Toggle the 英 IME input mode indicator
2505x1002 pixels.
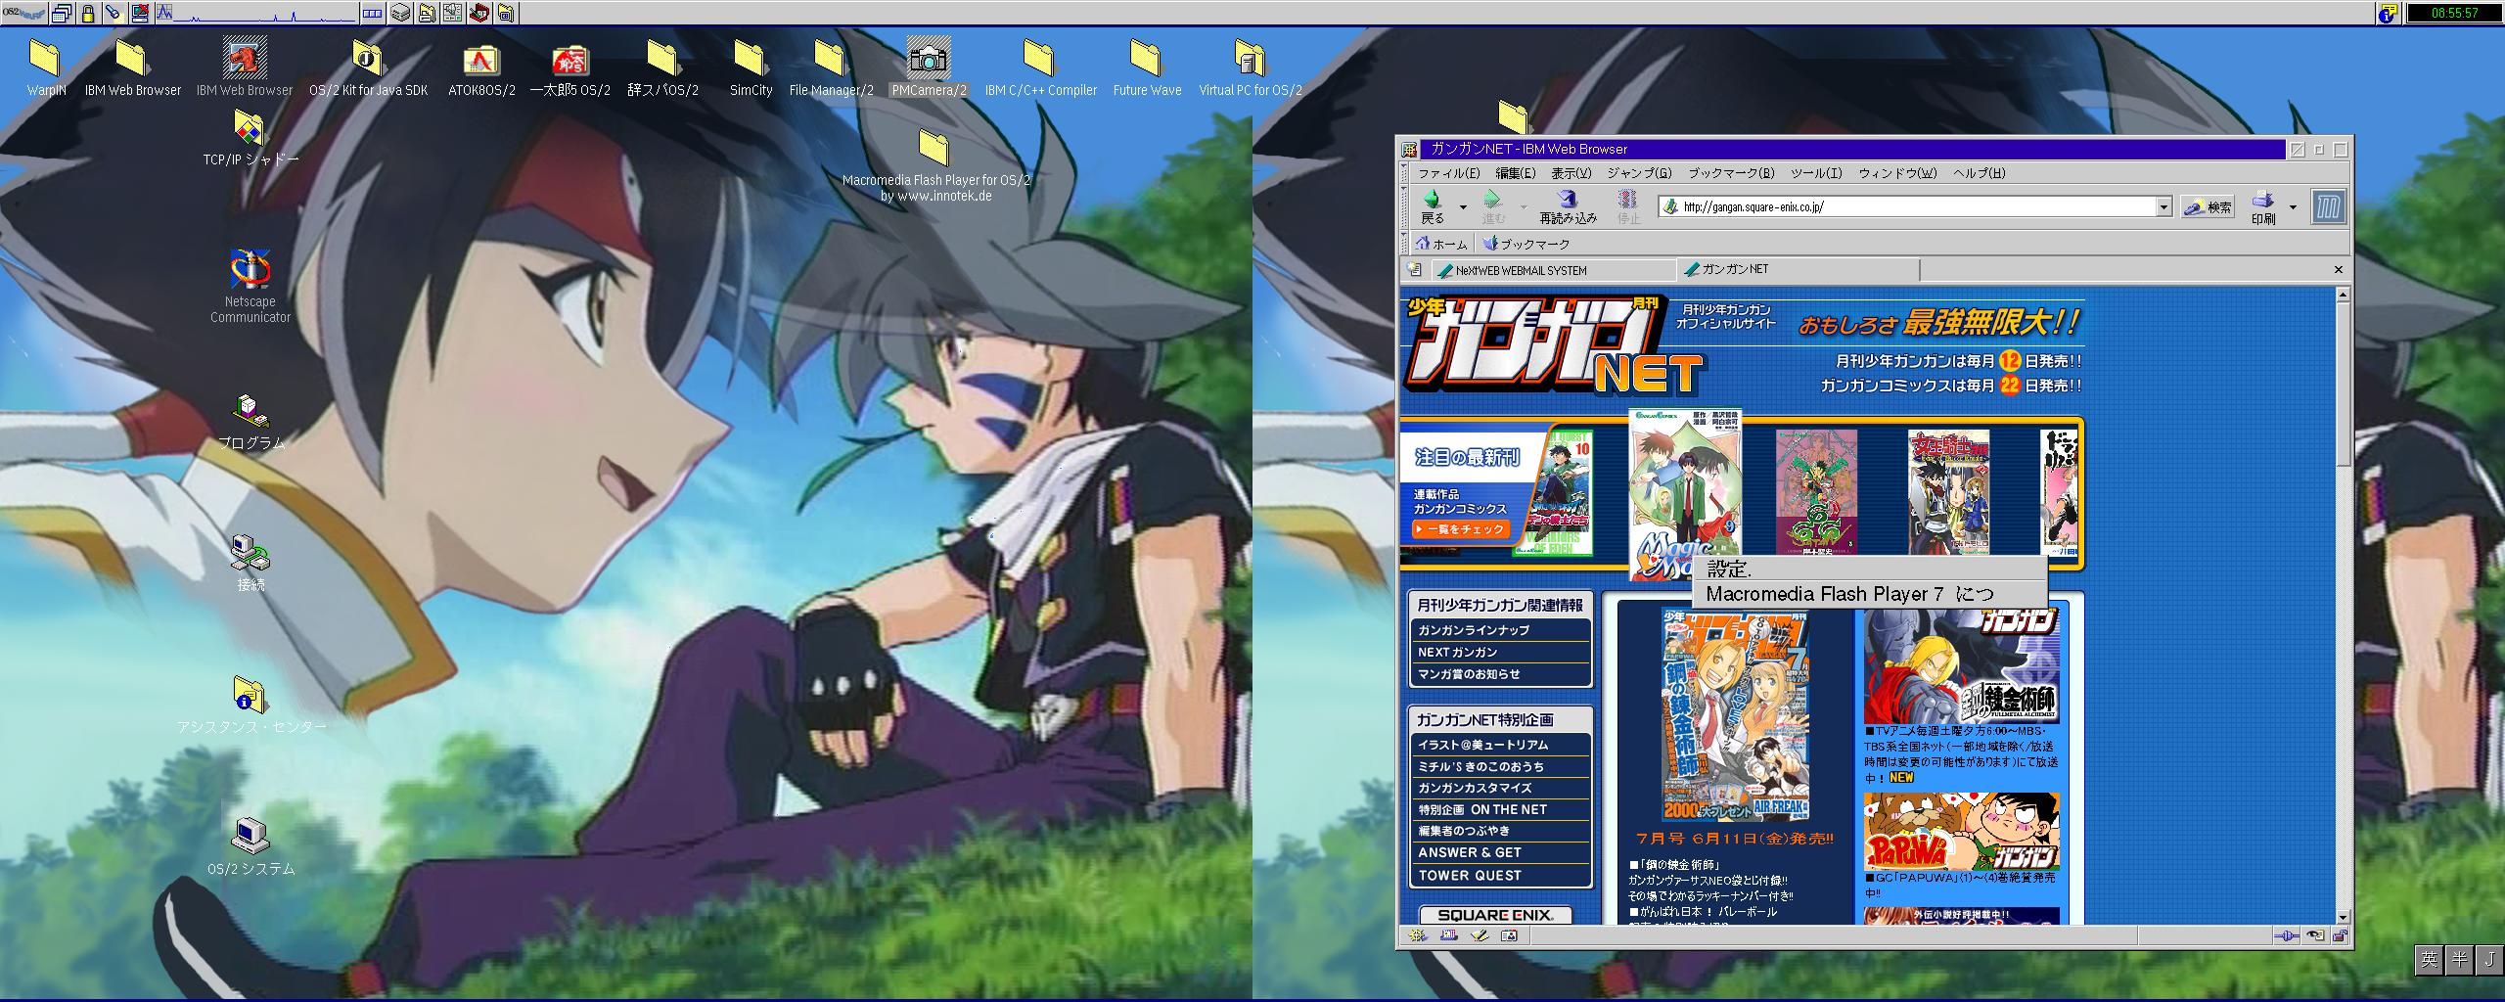(2430, 959)
